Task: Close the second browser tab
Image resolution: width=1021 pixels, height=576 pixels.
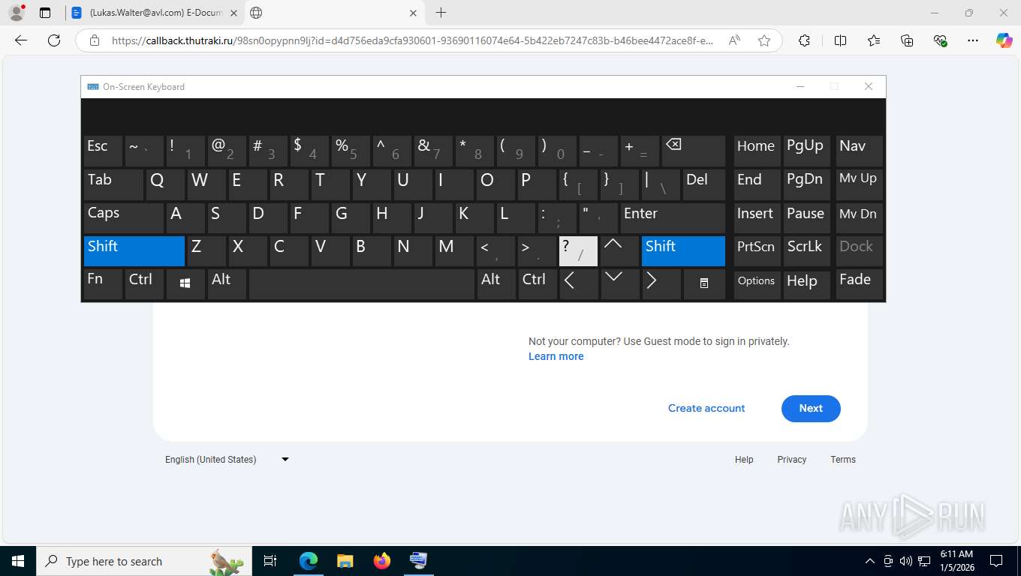Action: 414,13
